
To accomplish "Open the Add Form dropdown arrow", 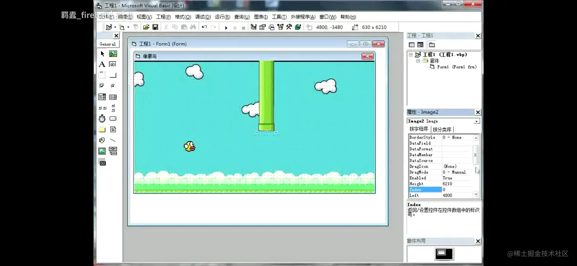I will [128, 27].
